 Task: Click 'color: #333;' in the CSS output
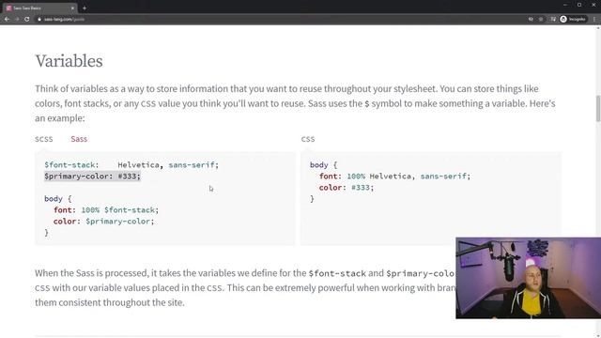coord(347,188)
